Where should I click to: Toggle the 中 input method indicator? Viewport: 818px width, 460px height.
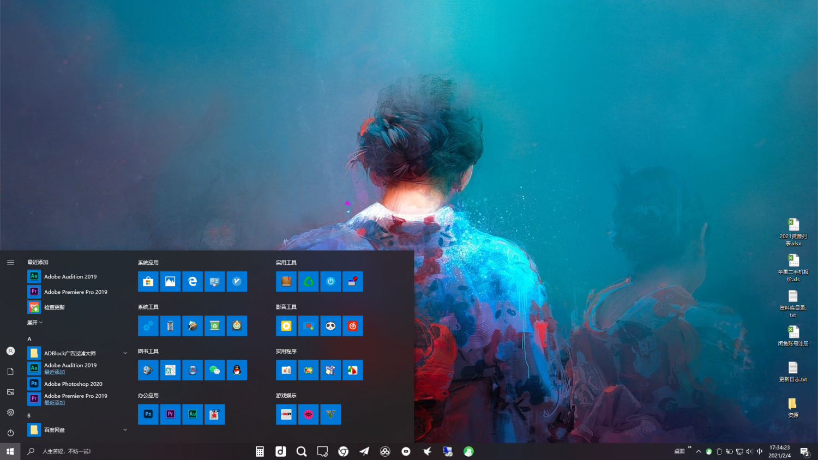pyautogui.click(x=760, y=451)
